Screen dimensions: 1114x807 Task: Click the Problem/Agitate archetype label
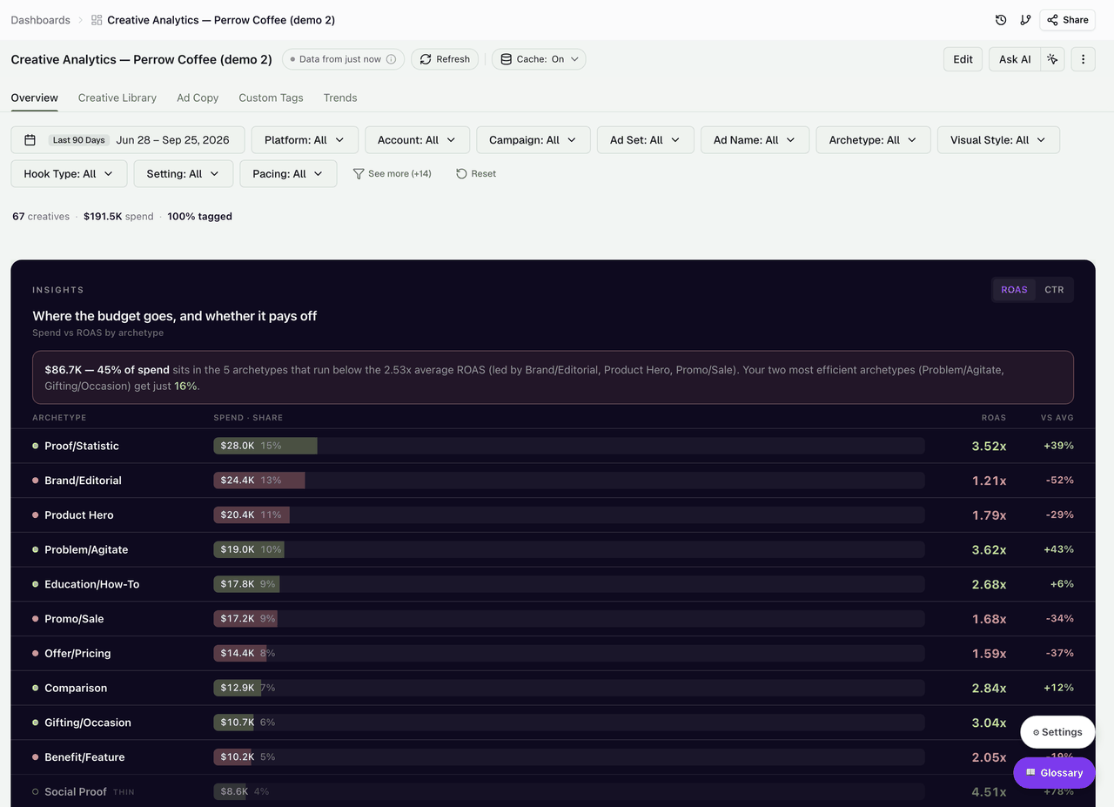tap(86, 549)
